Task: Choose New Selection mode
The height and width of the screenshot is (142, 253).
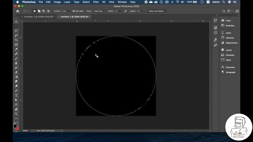Action: (x=34, y=11)
